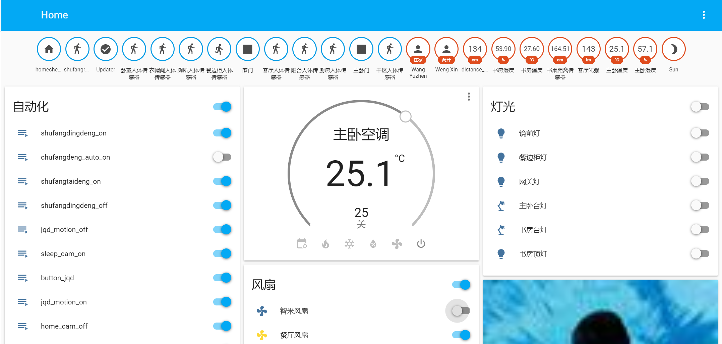
Task: Open the 主卧湿度 57.1 badge
Action: pos(645,49)
